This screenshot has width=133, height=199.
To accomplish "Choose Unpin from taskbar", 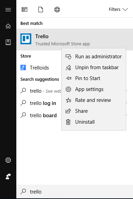I will [x=94, y=67].
